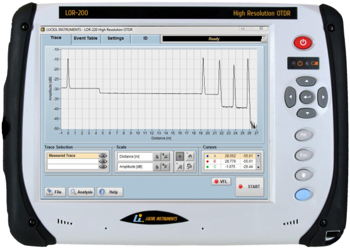Open the Settings tab
The width and height of the screenshot is (350, 249).
click(116, 38)
